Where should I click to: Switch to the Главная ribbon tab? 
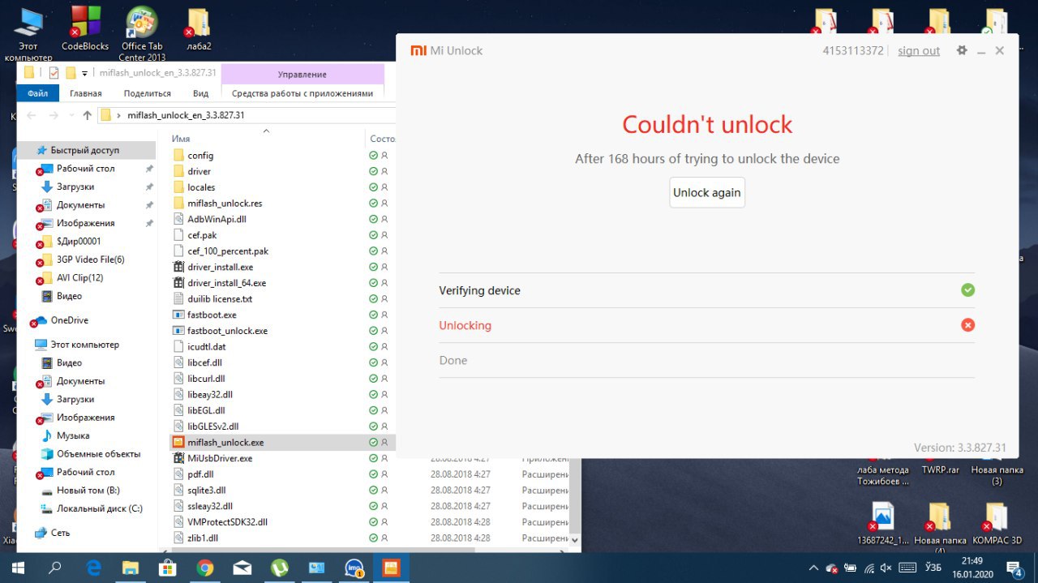pyautogui.click(x=86, y=93)
